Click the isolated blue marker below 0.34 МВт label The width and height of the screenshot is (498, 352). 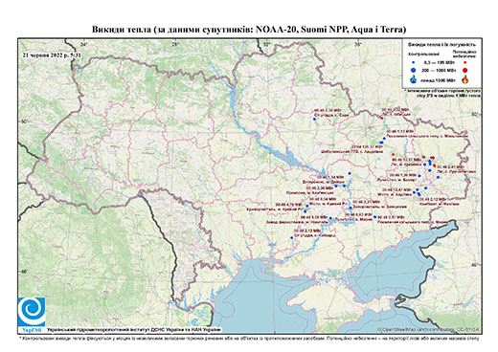[x=314, y=119]
